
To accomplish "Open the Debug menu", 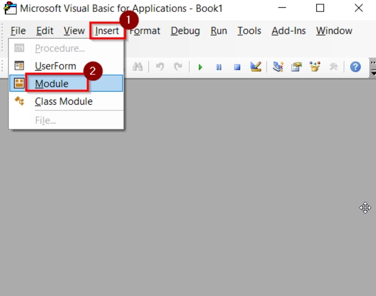I will (185, 31).
